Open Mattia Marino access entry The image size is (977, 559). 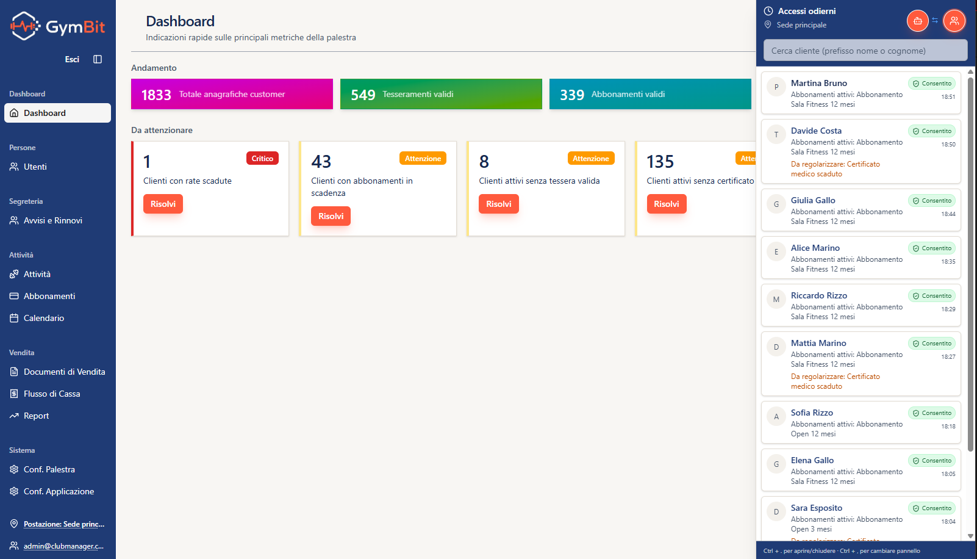click(x=861, y=364)
